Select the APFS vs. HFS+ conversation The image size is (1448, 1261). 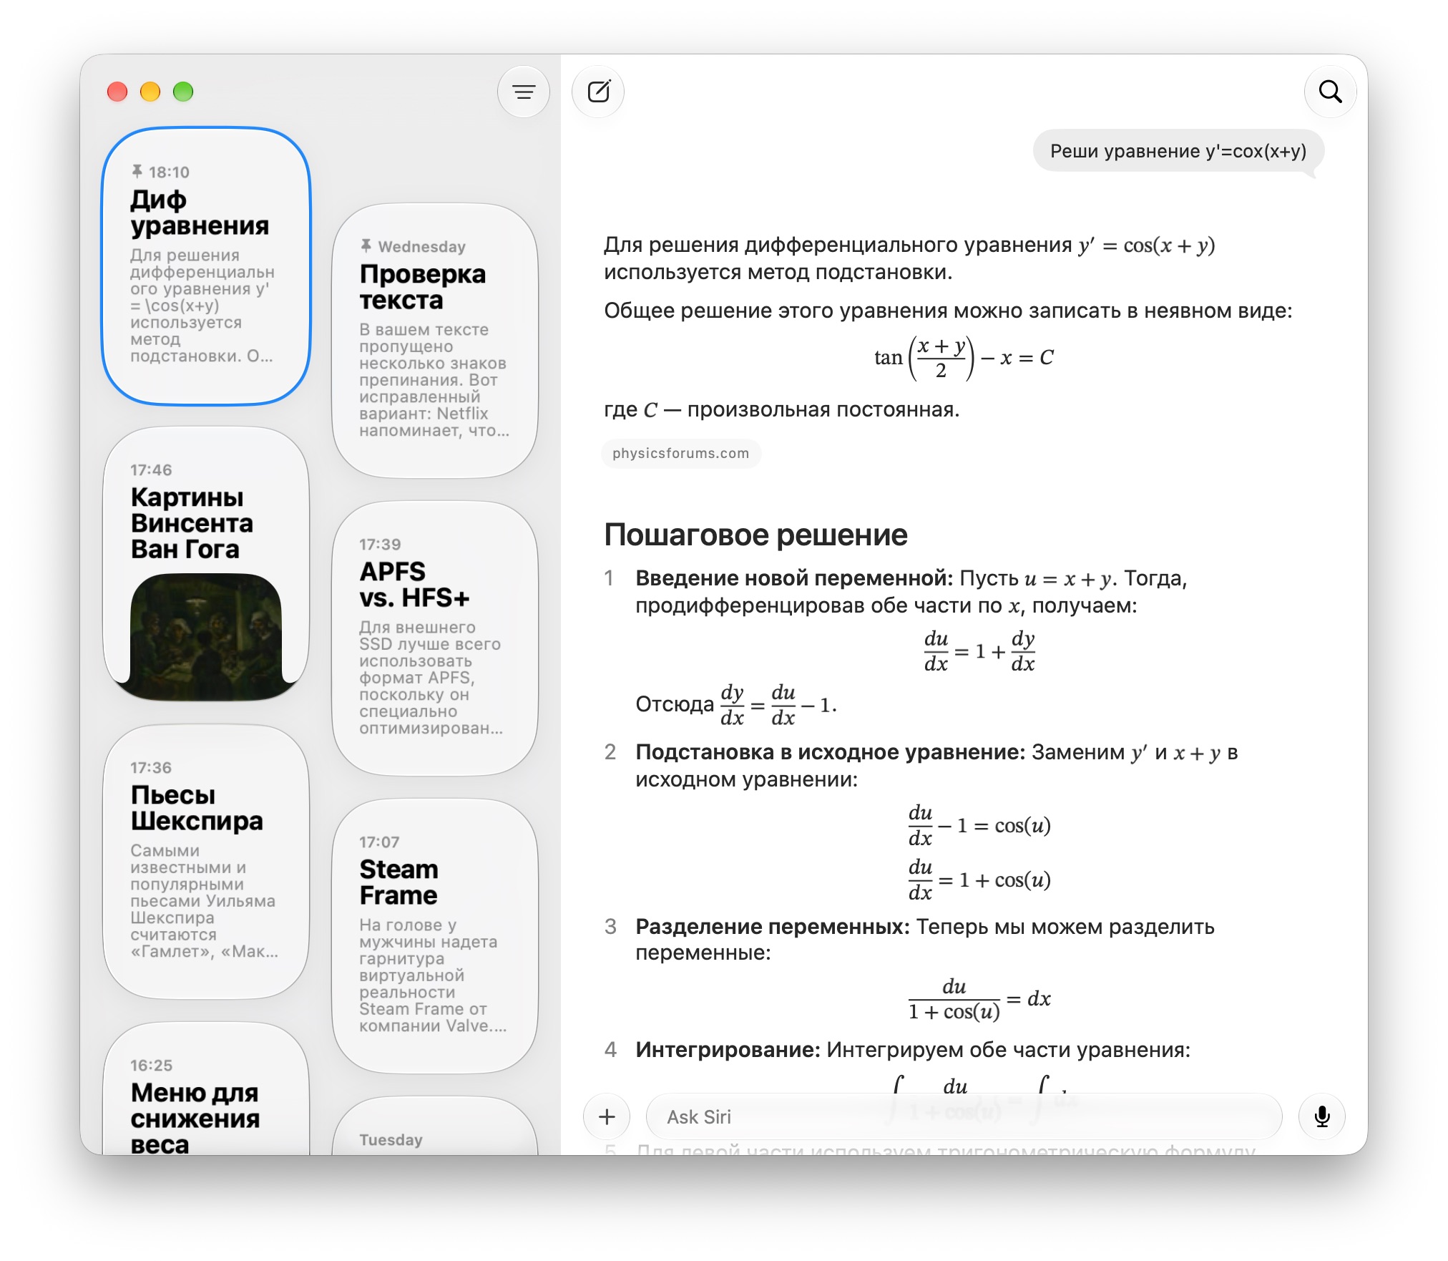click(x=435, y=638)
